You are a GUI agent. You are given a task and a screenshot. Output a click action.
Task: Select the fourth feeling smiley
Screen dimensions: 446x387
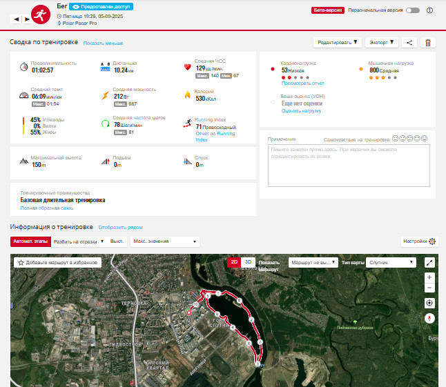(417, 139)
